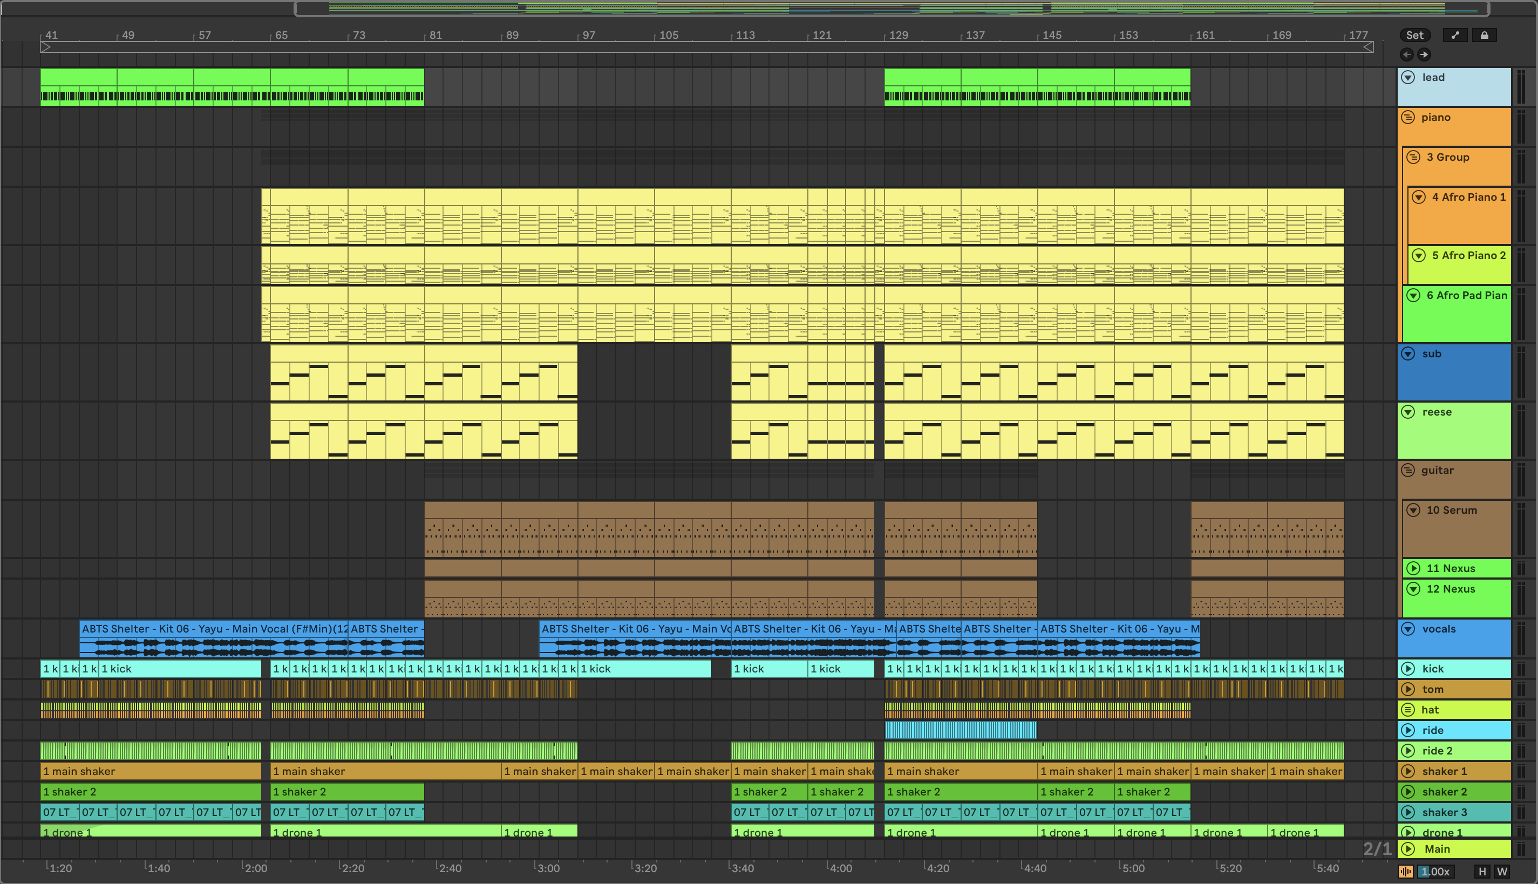
Task: Unfold the Main track via its icon
Action: point(1408,849)
